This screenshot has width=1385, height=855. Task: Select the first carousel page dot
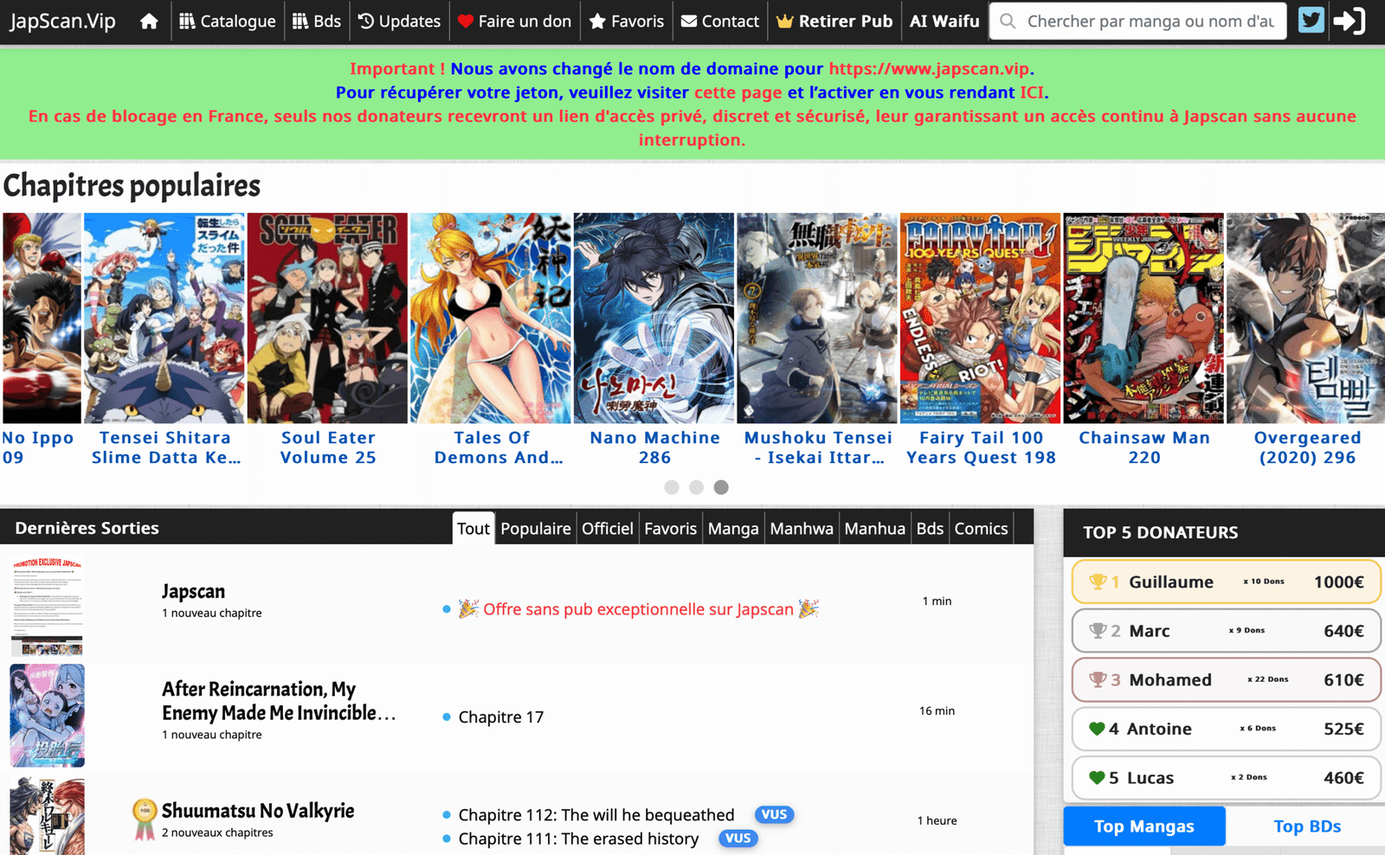(671, 487)
